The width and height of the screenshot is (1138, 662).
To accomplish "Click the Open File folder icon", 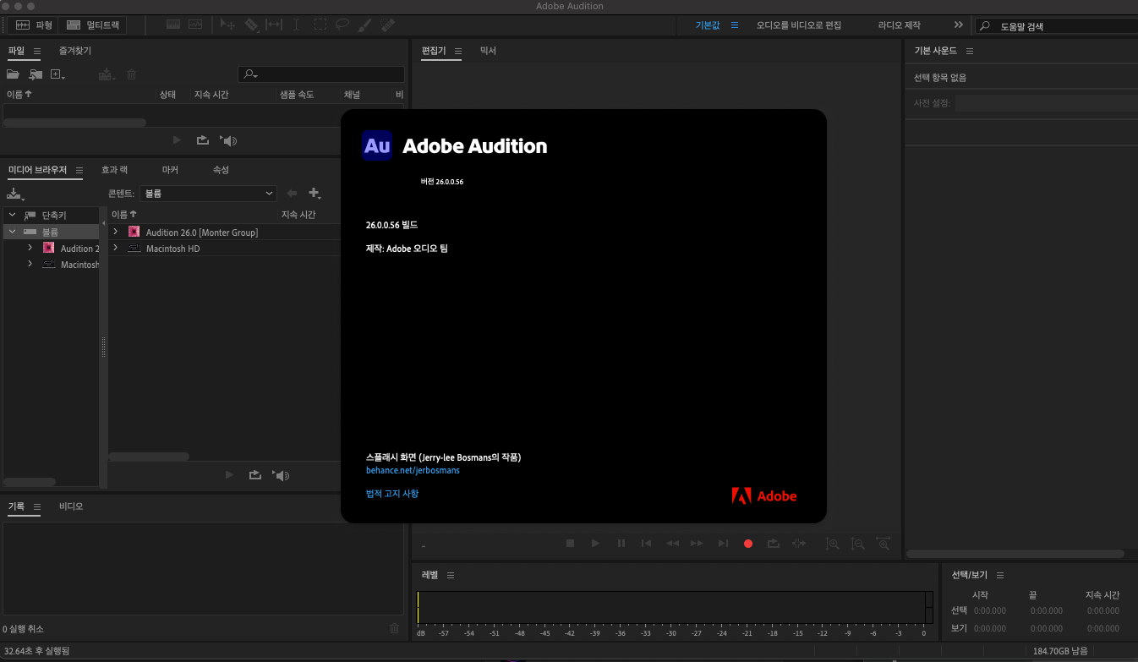I will (x=13, y=74).
